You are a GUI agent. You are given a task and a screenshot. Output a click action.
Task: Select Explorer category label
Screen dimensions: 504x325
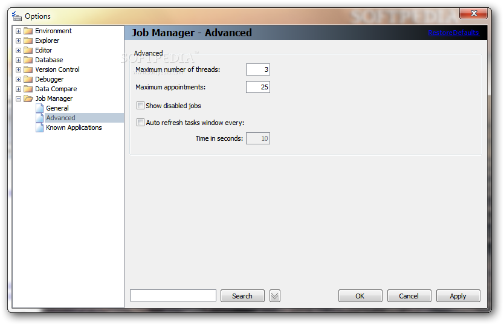(47, 41)
